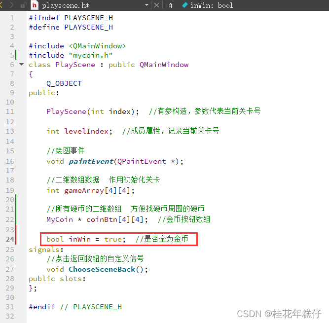
Task: Click the playscene.h header file icon
Action: click(35, 5)
